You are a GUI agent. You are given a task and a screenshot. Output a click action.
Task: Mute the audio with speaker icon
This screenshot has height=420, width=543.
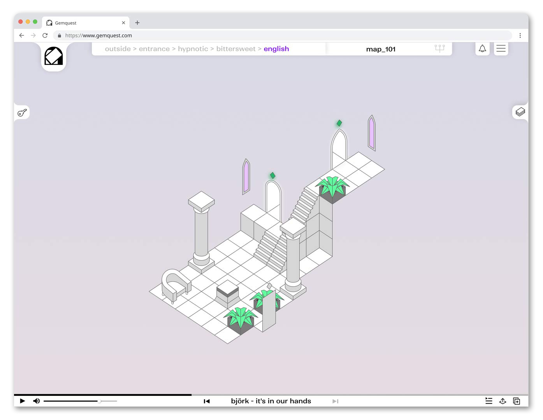[37, 401]
